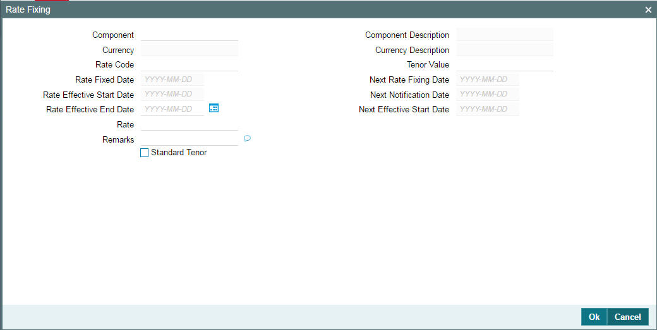Screen dimensions: 657x330
Task: Click the 'Component Description' label
Action: [x=407, y=35]
